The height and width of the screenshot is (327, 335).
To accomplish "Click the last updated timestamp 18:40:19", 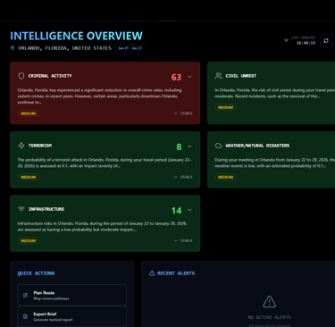I will (x=306, y=43).
